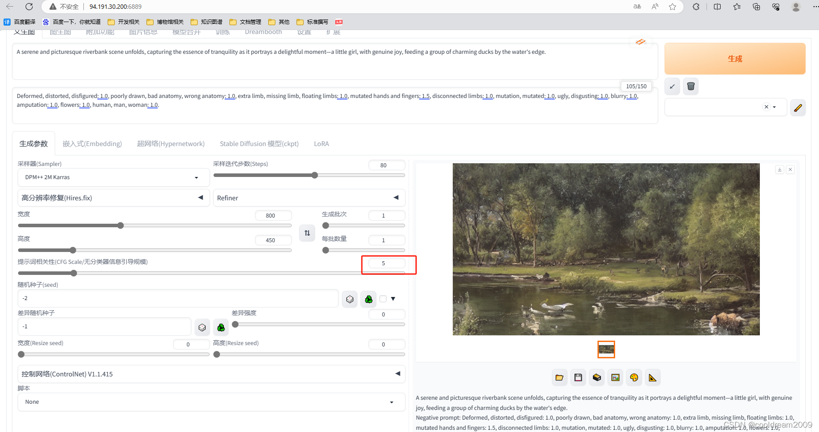Click the read aloud icon
This screenshot has width=819, height=432.
[655, 7]
